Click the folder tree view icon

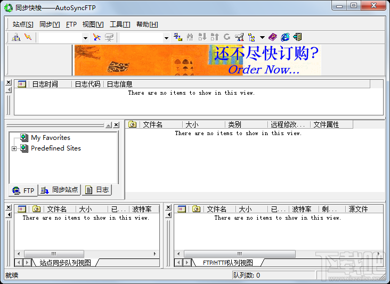[x=251, y=37]
